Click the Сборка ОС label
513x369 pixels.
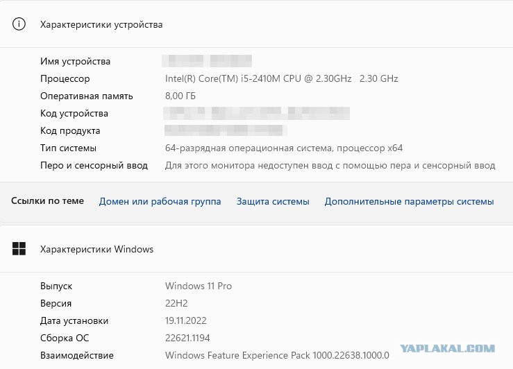[65, 338]
